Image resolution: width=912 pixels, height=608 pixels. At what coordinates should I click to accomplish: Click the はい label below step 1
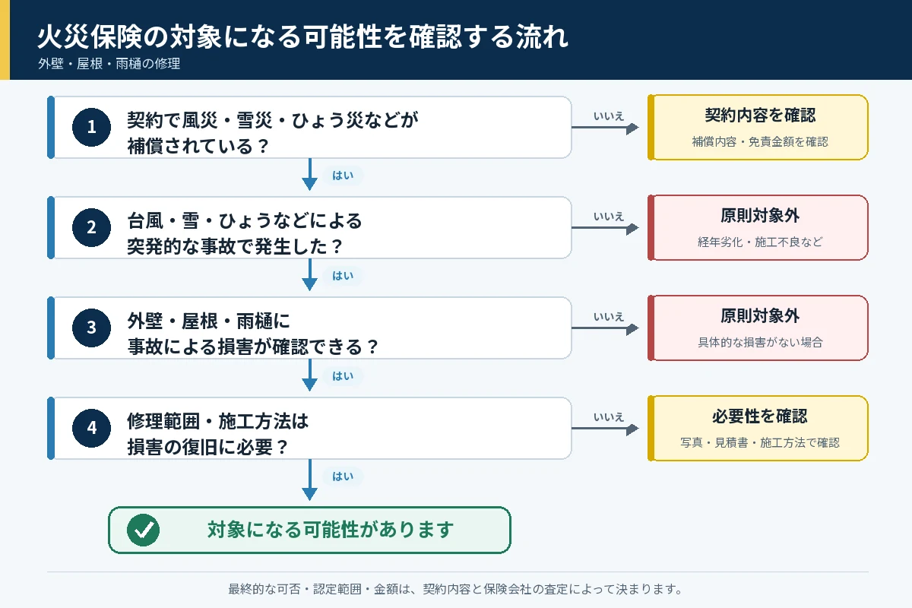[343, 176]
